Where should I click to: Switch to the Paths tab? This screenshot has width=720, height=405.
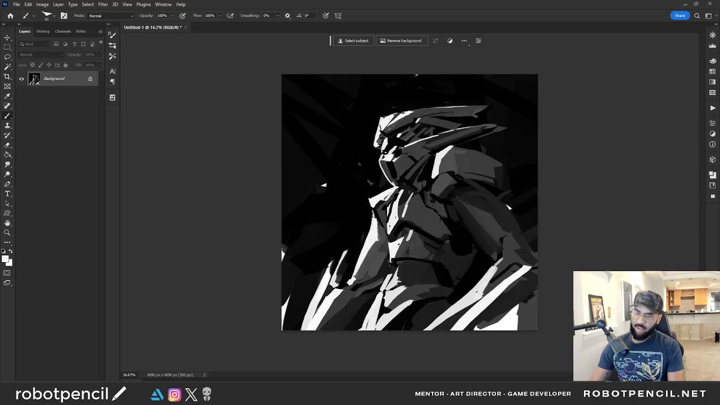[81, 31]
